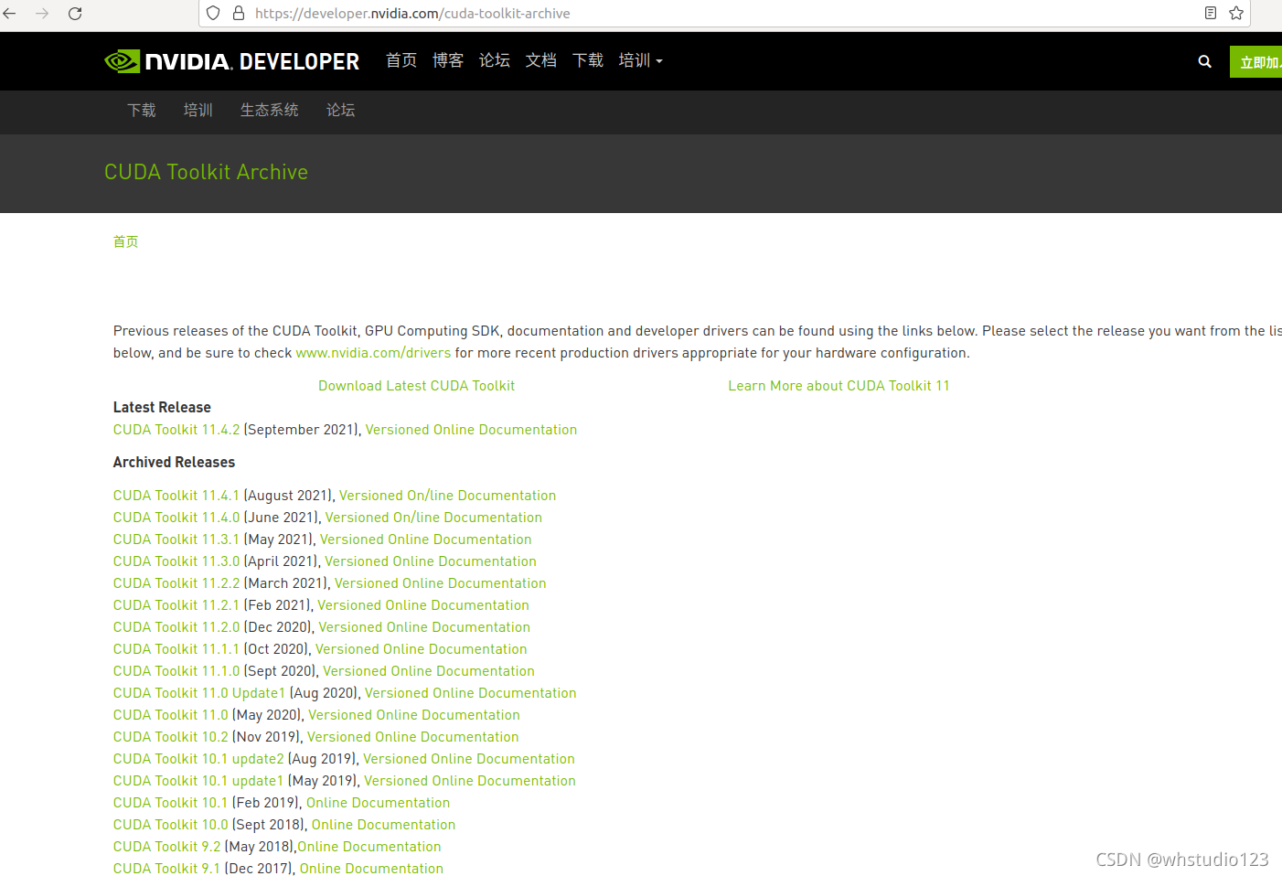
Task: Select 培训 in the gray sub-navigation
Action: 198,111
